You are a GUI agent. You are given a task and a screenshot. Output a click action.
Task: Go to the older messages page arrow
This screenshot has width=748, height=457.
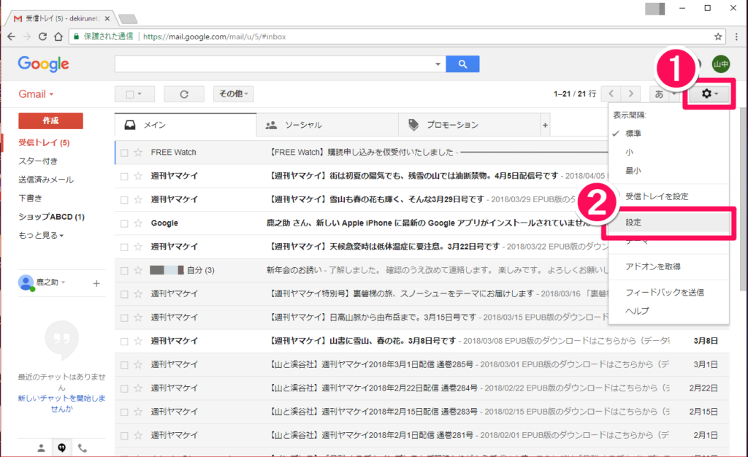pos(630,94)
